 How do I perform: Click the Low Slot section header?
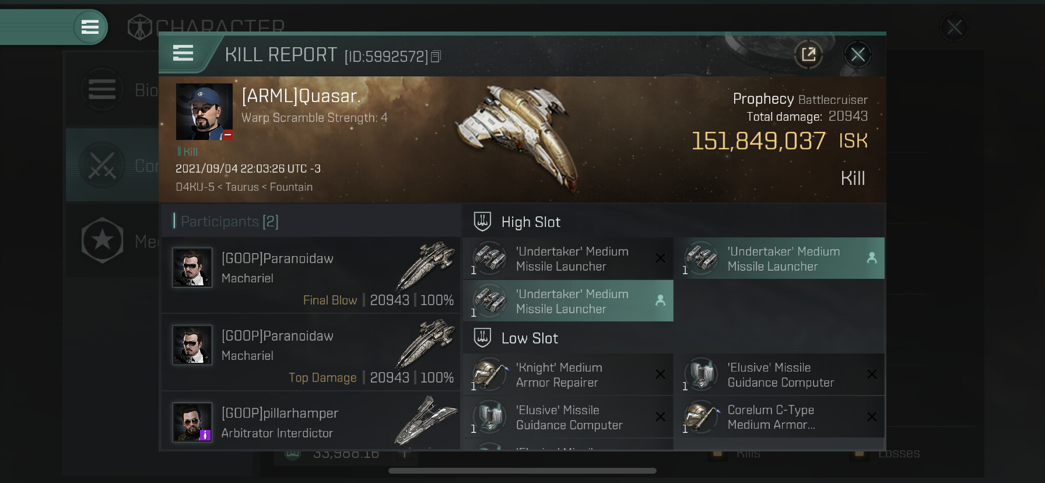(529, 338)
